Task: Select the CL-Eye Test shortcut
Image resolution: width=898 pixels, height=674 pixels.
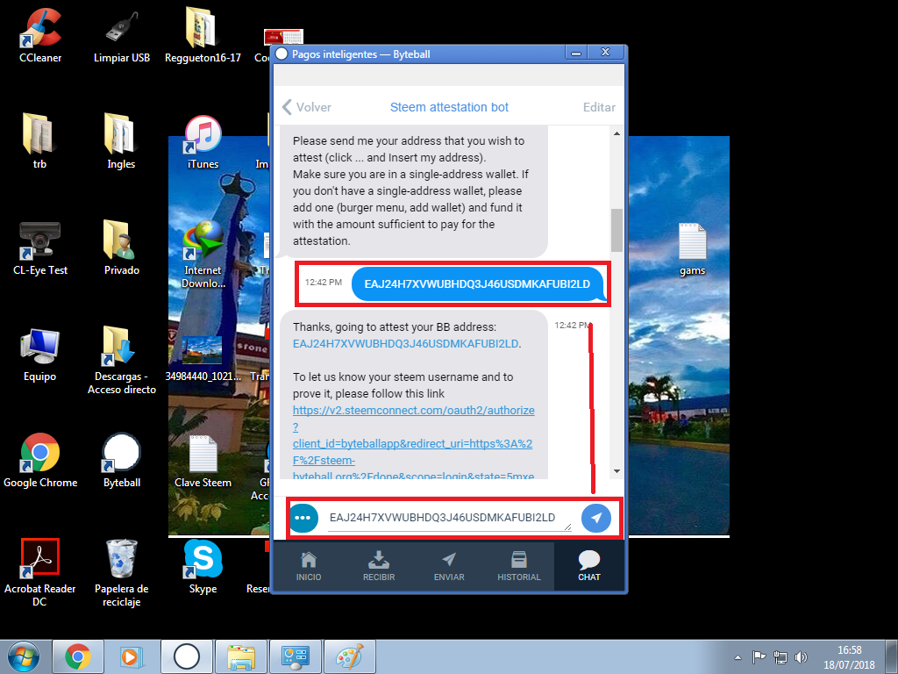Action: click(40, 248)
